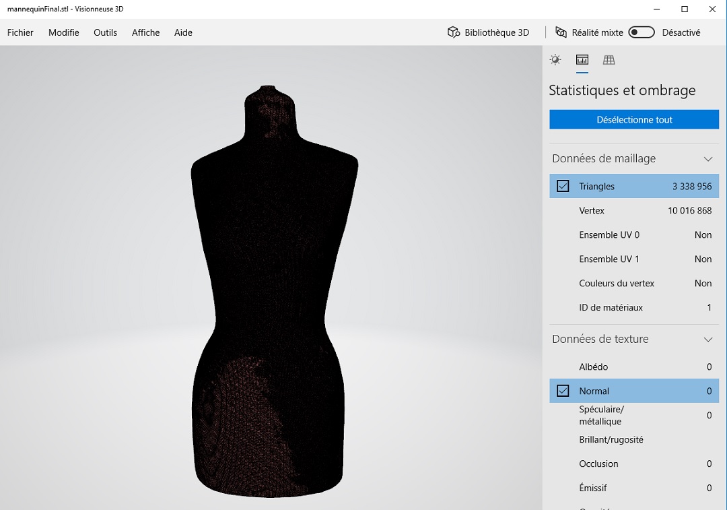
Task: Toggle the Réalité mixte switch
Action: tap(642, 32)
